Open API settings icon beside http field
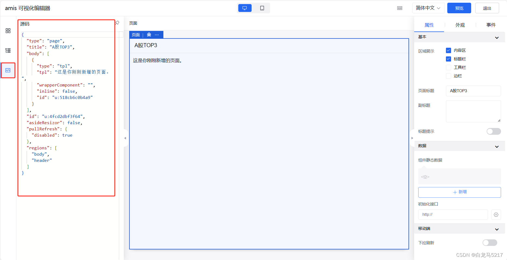Viewport: 507px width, 260px height. [496, 214]
